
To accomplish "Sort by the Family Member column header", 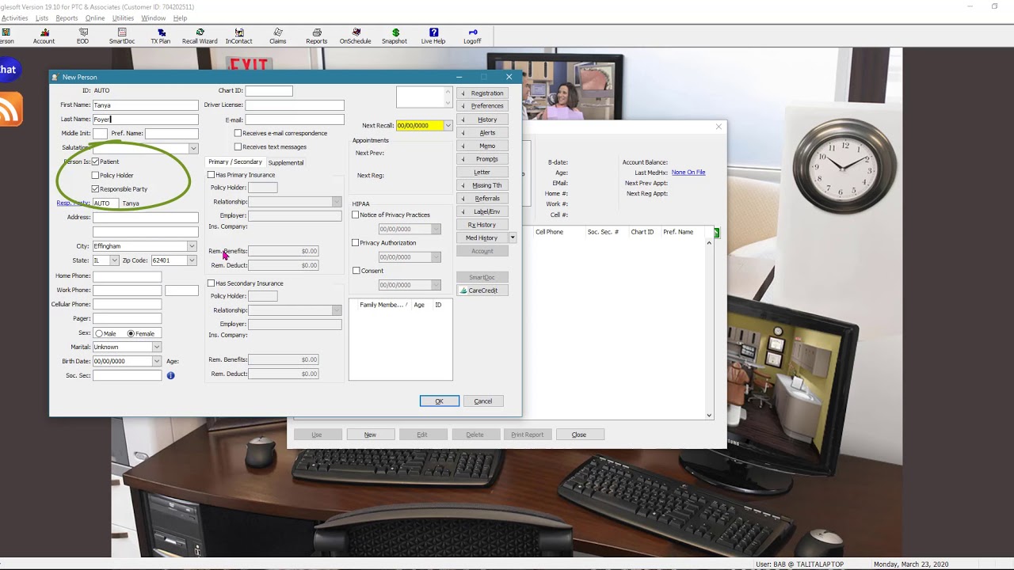I will click(x=383, y=305).
